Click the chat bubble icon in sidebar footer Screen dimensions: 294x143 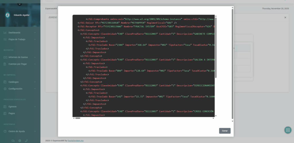pos(13,140)
